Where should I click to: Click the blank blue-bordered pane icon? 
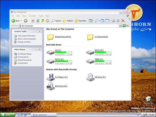pos(107,21)
